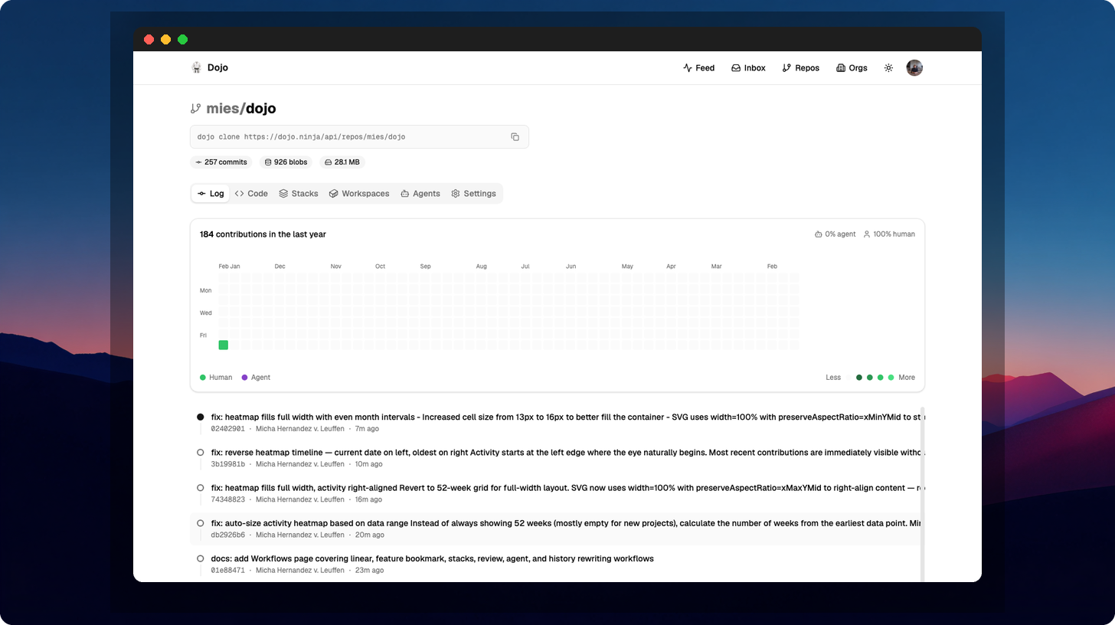
Task: Click the green square in the heatmap
Action: coord(223,345)
